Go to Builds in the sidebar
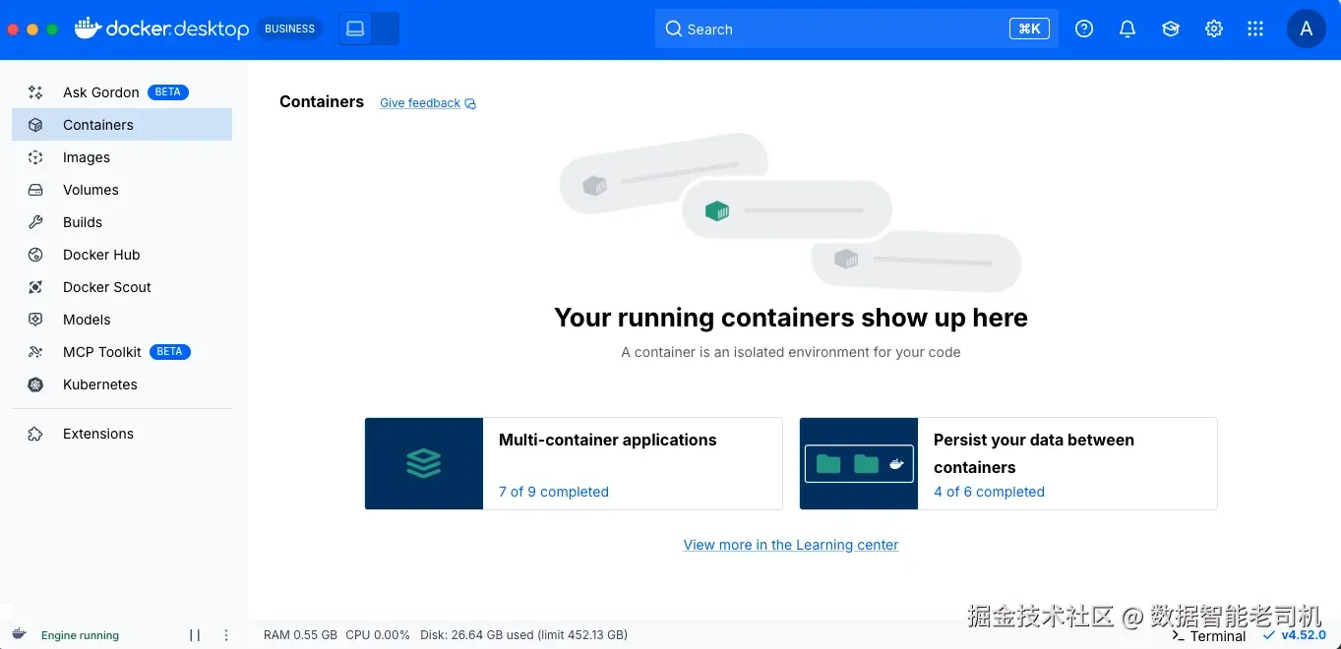The height and width of the screenshot is (649, 1341). (x=122, y=222)
